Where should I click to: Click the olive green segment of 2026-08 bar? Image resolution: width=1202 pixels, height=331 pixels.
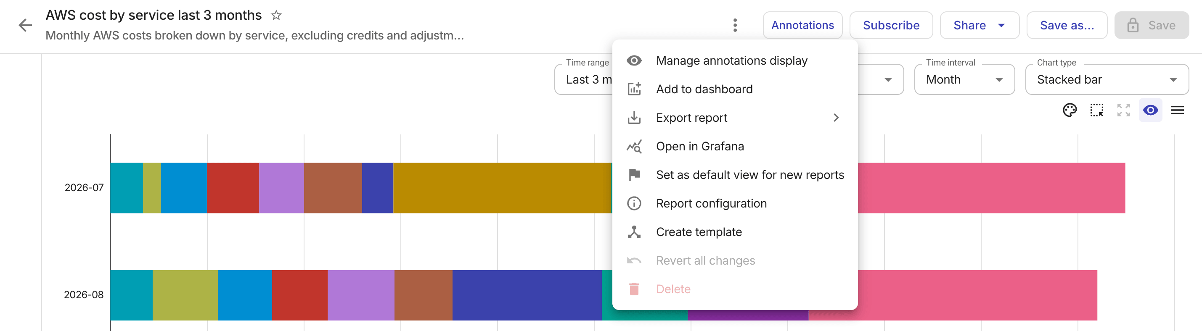185,295
